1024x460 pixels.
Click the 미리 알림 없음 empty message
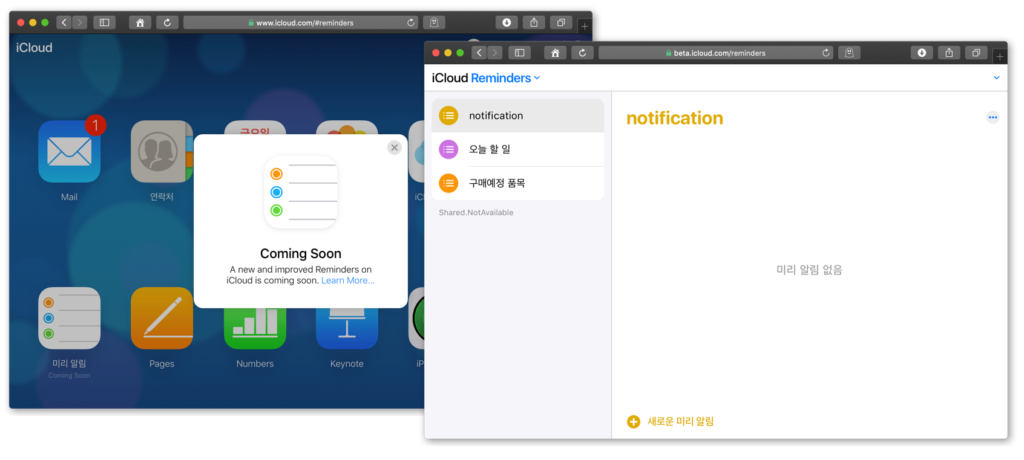810,270
